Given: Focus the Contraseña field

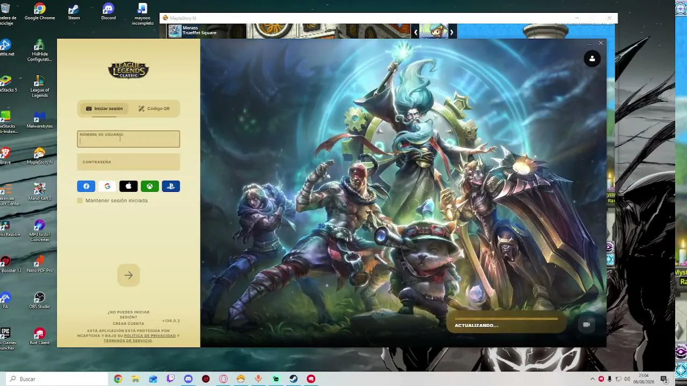Looking at the screenshot, I should (x=128, y=162).
